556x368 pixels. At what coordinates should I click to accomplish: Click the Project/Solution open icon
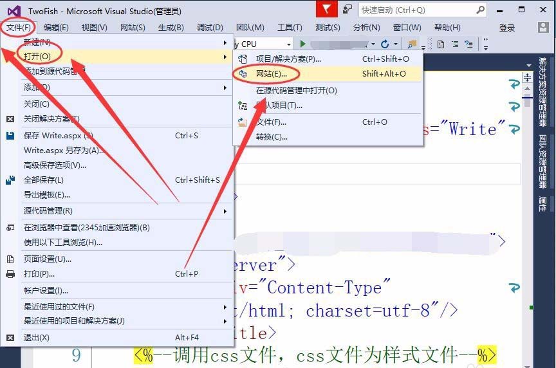point(243,59)
